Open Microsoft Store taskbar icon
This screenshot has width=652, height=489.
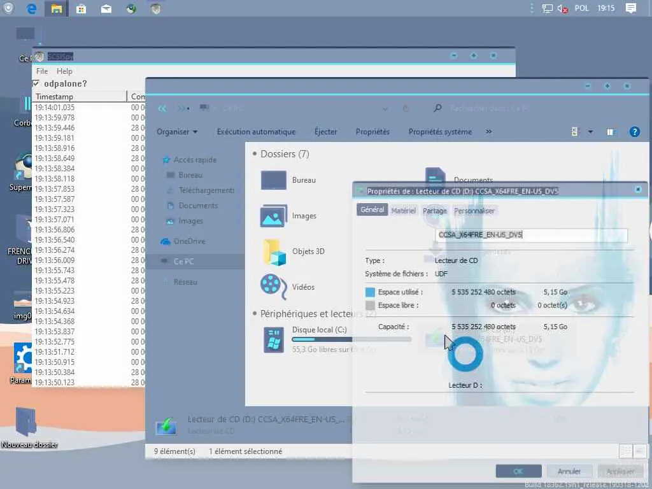coord(81,8)
